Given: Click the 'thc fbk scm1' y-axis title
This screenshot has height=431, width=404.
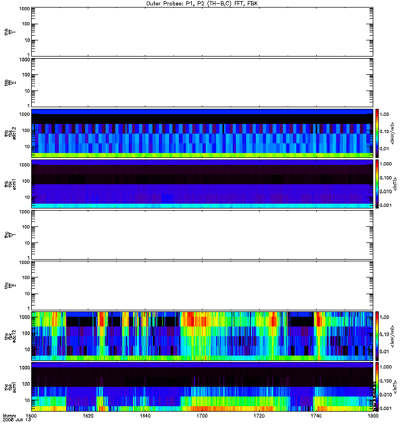Looking at the screenshot, I should click(x=10, y=387).
